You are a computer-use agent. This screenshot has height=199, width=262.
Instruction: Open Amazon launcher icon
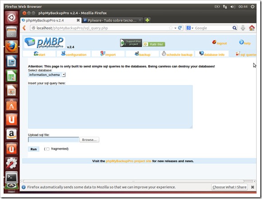[11, 134]
